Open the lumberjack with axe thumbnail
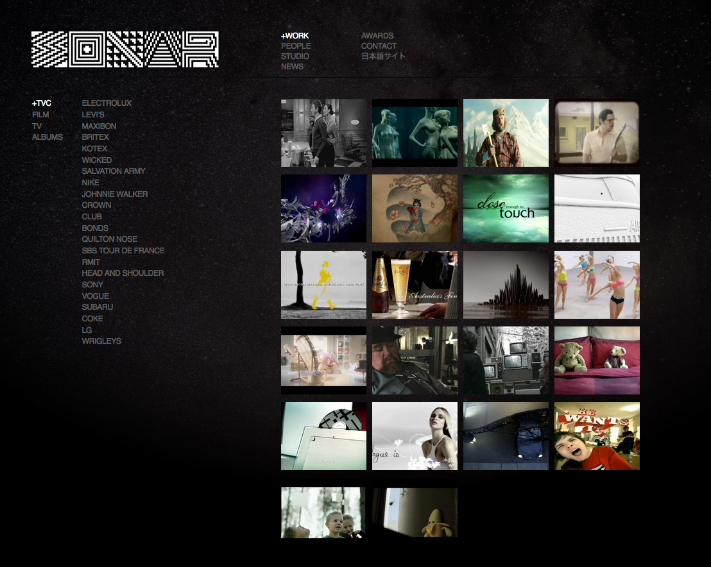The width and height of the screenshot is (711, 567). (506, 133)
